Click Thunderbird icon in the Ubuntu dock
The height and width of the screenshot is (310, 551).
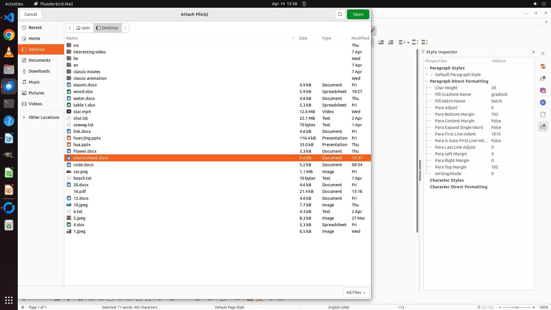pos(9,86)
